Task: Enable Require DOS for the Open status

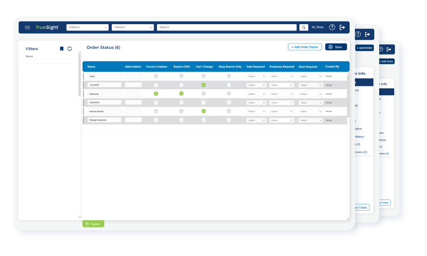Action: (x=181, y=76)
